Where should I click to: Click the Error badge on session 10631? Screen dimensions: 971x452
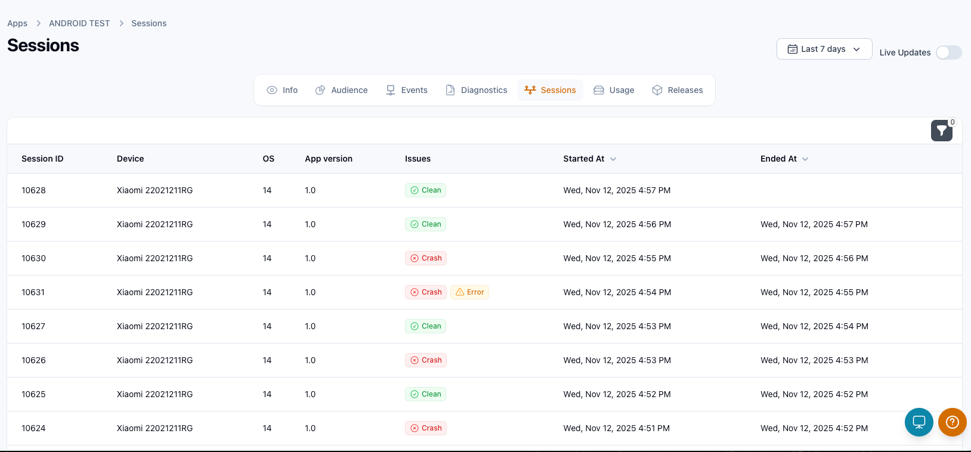469,292
